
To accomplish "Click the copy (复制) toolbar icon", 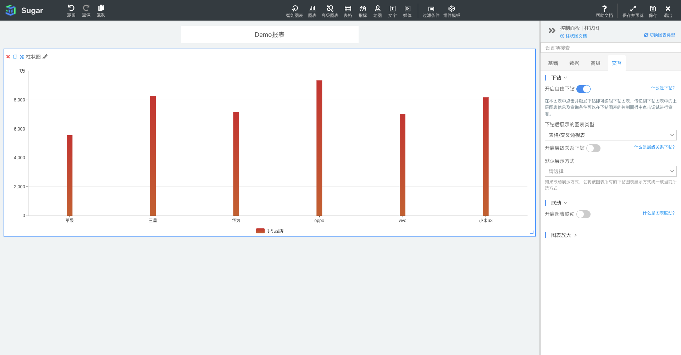I will coord(101,11).
